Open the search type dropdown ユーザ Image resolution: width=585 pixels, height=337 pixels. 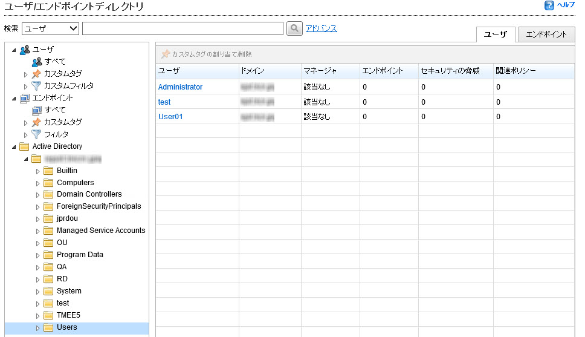point(51,28)
